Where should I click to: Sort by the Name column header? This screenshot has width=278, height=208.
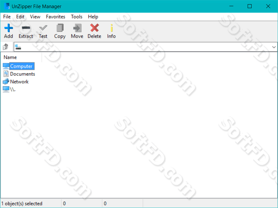tap(10, 57)
